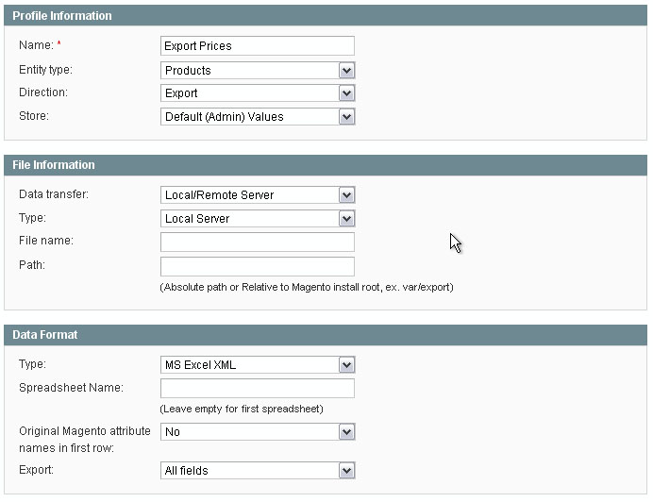Viewport: 653px width, 502px height.
Task: Open the File Information Type dropdown Local Server
Action: click(x=258, y=218)
